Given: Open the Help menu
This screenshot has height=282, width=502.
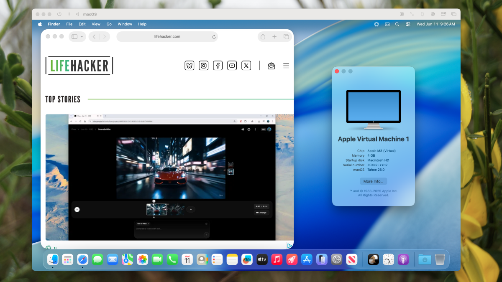Looking at the screenshot, I should coord(142,24).
